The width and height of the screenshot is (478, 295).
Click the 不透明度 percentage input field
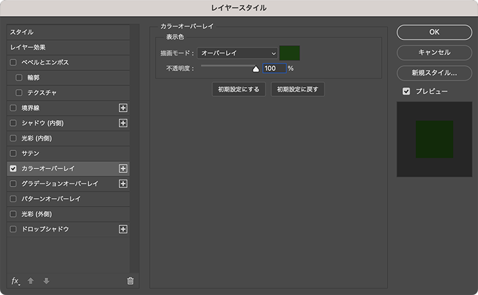[x=275, y=68]
